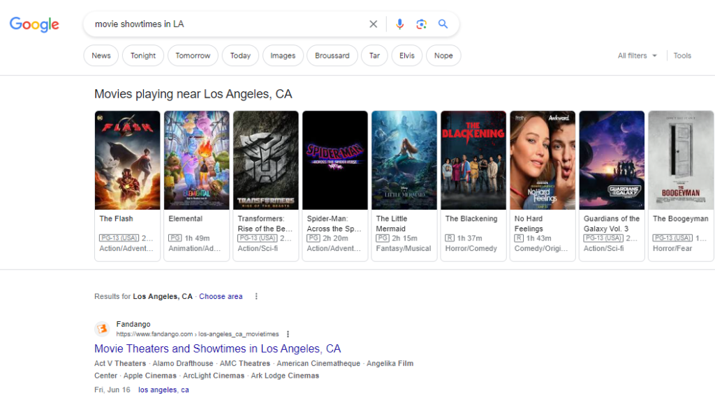Open The Boogeyman movie poster
This screenshot has height=416, width=715.
point(681,160)
